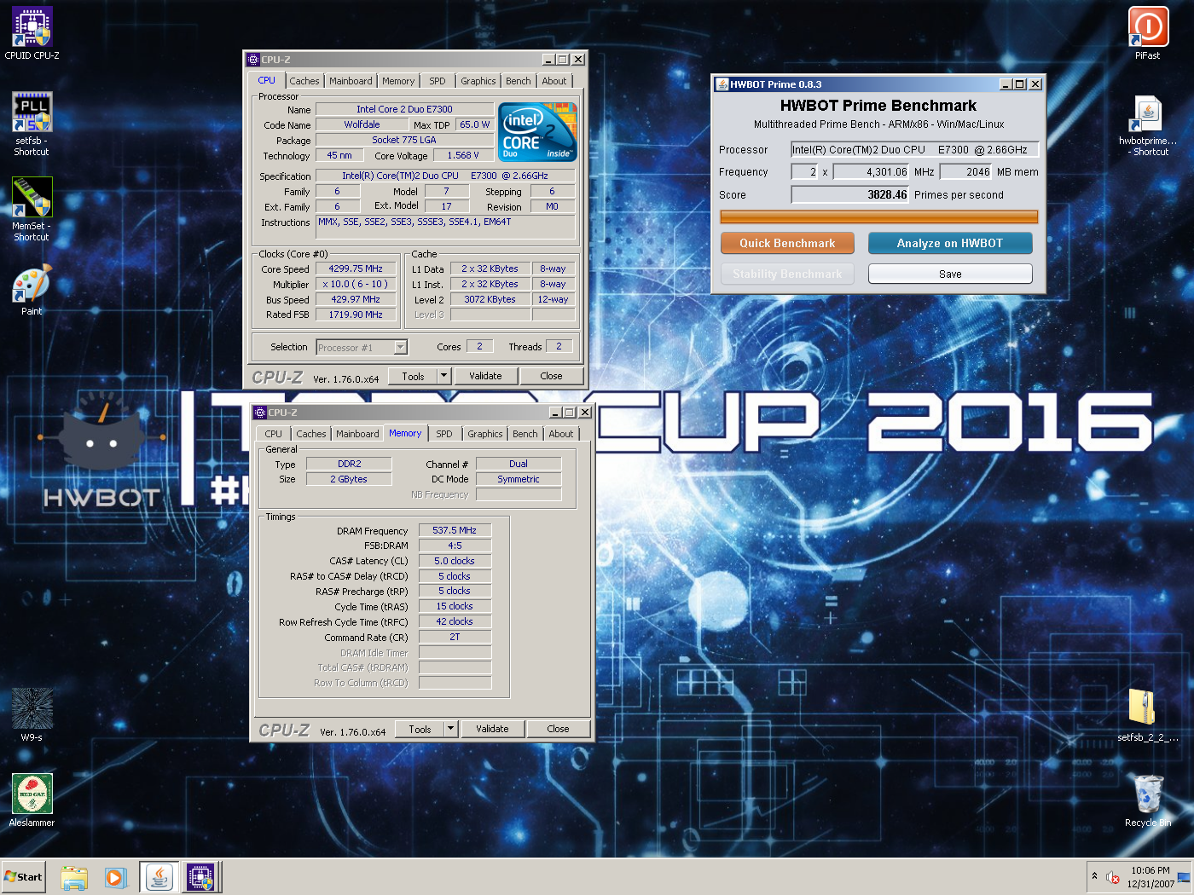Click the HWBOT Prime title bar Java icon
The image size is (1194, 895).
tap(722, 84)
